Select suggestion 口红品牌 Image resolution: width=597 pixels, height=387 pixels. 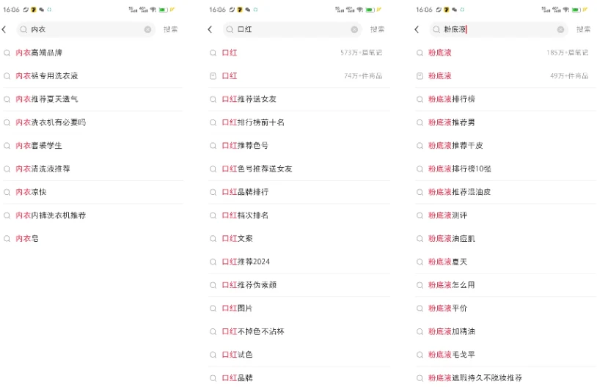coord(237,377)
